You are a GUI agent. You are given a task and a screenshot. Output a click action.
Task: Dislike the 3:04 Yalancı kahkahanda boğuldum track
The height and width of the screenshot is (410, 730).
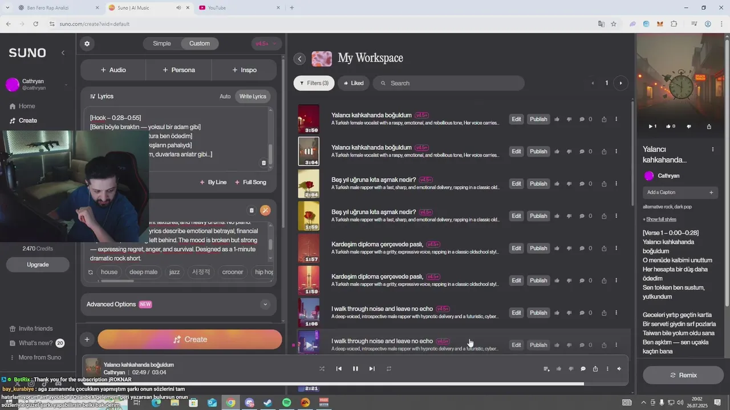click(569, 151)
